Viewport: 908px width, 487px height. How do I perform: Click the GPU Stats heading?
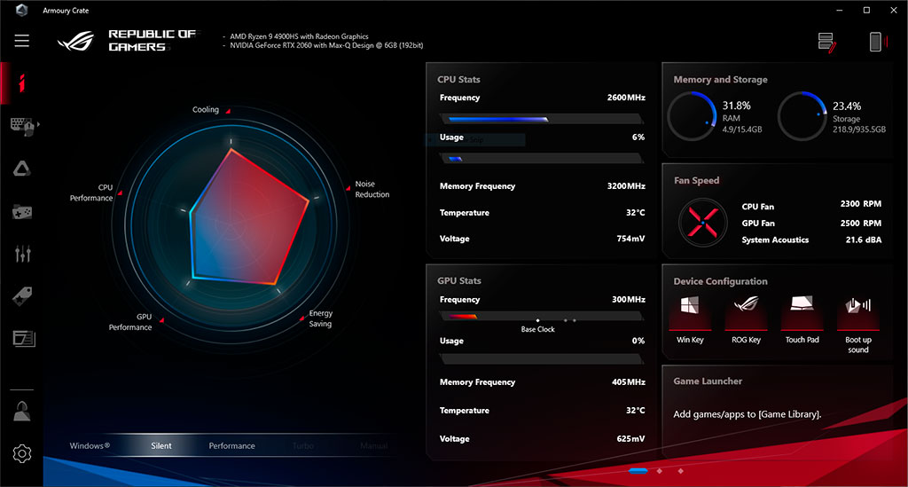pyautogui.click(x=459, y=280)
